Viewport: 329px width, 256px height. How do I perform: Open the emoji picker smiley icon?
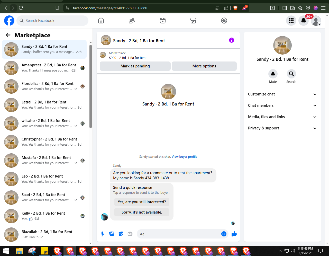[x=224, y=234]
